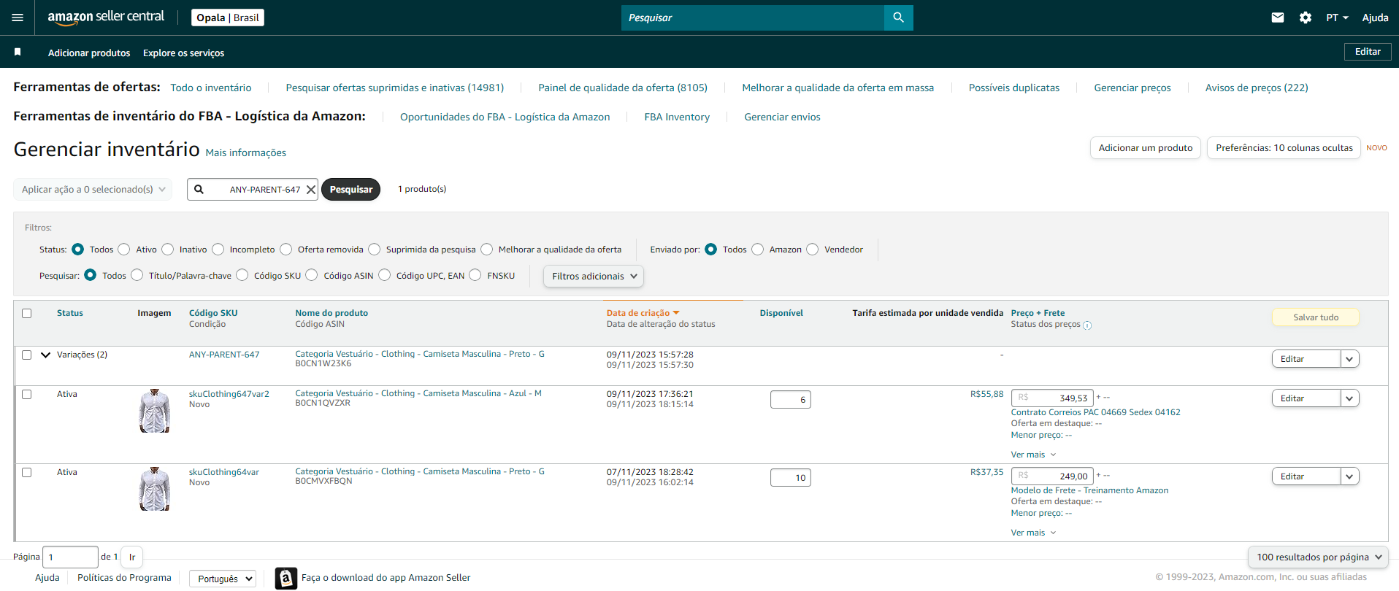Edit the available quantity field showing 6
The width and height of the screenshot is (1399, 591).
click(x=791, y=399)
